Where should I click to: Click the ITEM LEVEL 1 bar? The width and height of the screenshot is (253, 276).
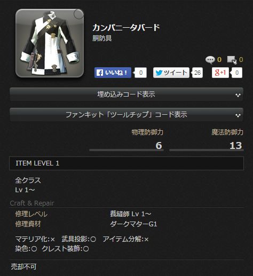(x=127, y=163)
